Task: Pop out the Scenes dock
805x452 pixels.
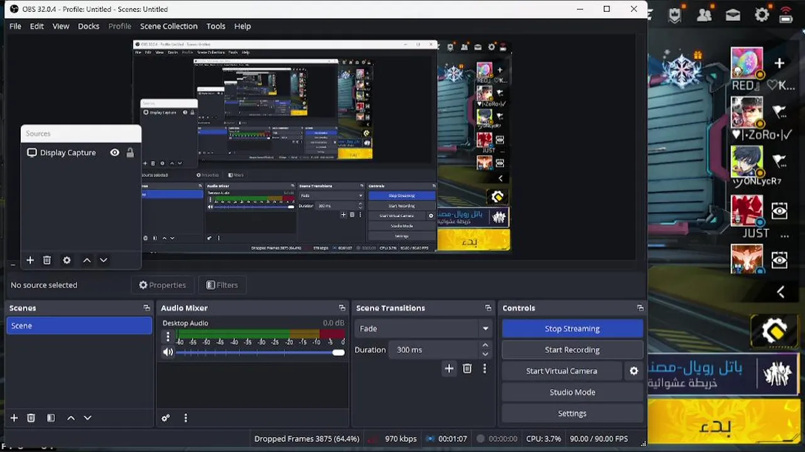Action: point(147,308)
